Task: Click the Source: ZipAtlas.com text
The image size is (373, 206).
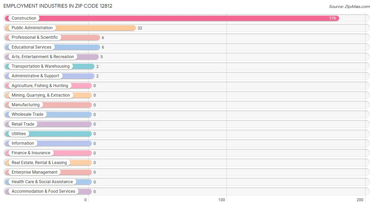Action: point(349,7)
